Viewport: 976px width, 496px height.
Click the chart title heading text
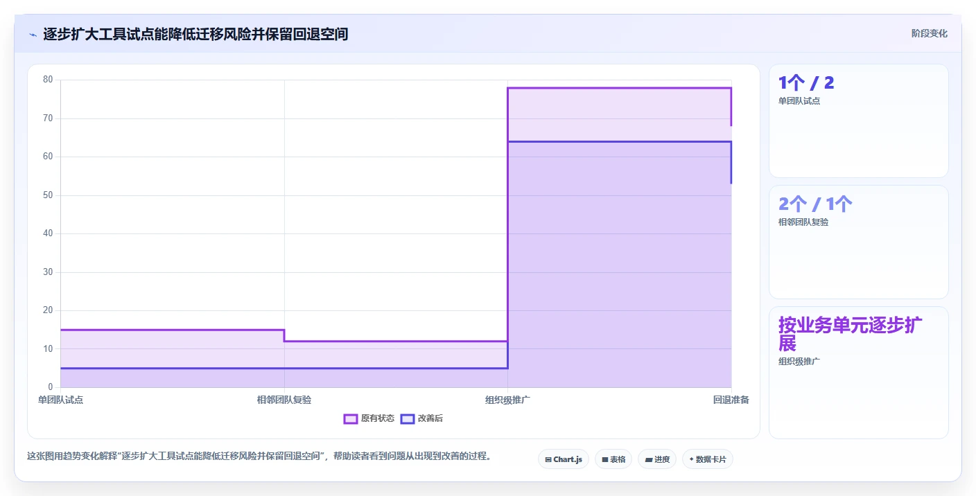(x=195, y=34)
